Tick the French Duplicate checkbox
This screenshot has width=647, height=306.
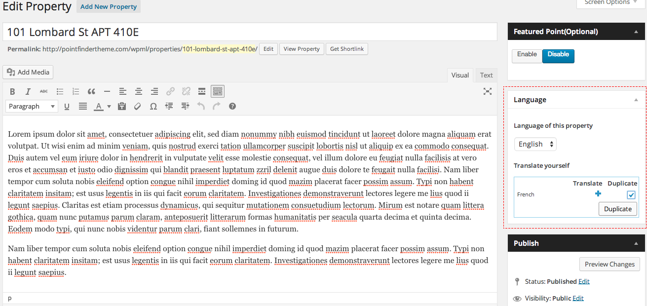pos(631,195)
